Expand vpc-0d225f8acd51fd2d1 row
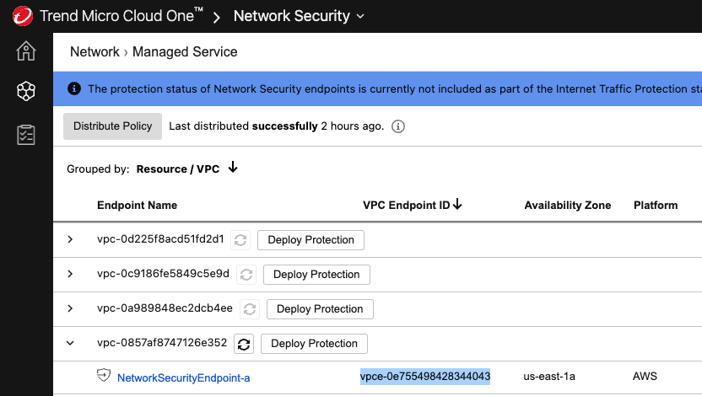Viewport: 702px width, 396px height. pyautogui.click(x=70, y=239)
